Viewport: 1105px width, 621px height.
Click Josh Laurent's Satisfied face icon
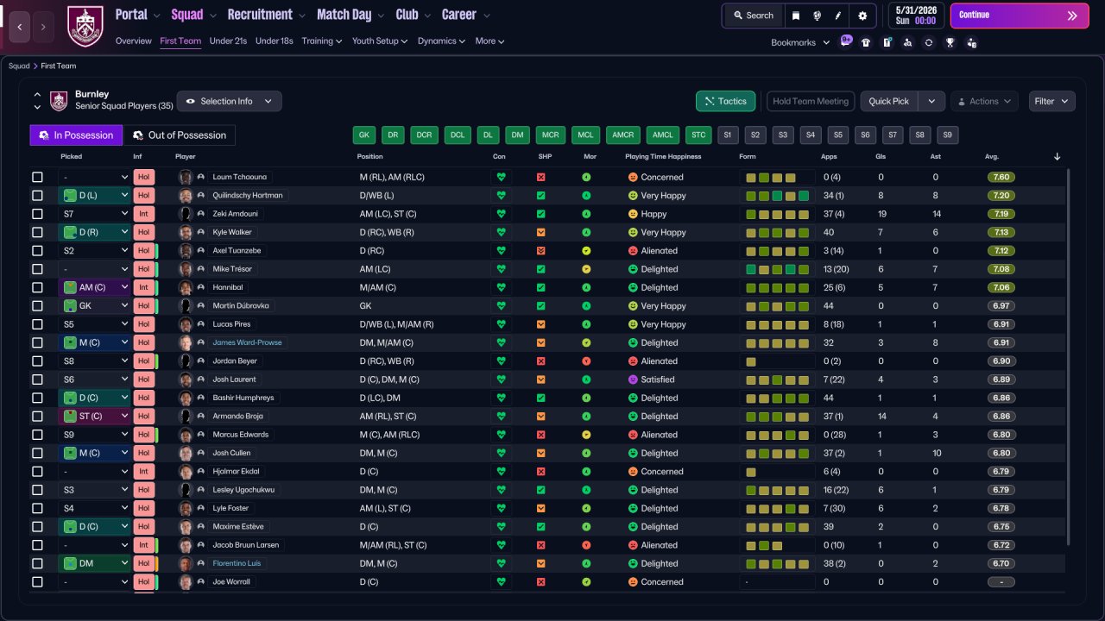633,379
